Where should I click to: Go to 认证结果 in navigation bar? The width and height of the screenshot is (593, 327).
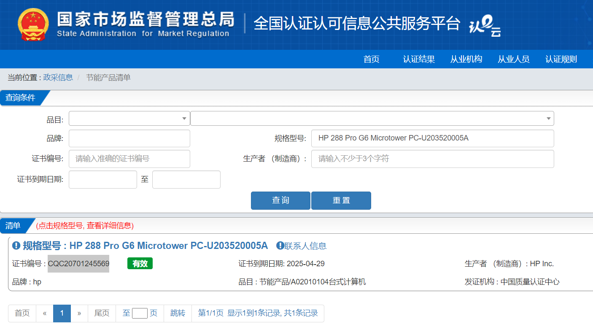(x=418, y=59)
